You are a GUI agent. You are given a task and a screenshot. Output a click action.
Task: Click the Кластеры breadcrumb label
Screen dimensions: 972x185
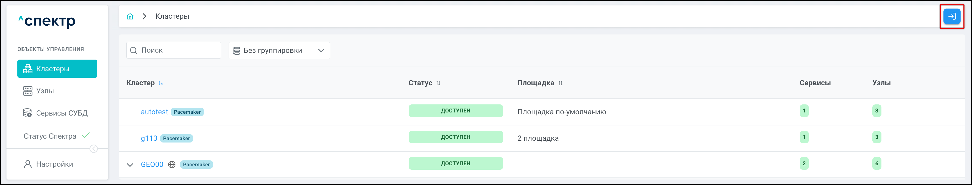[x=172, y=16]
